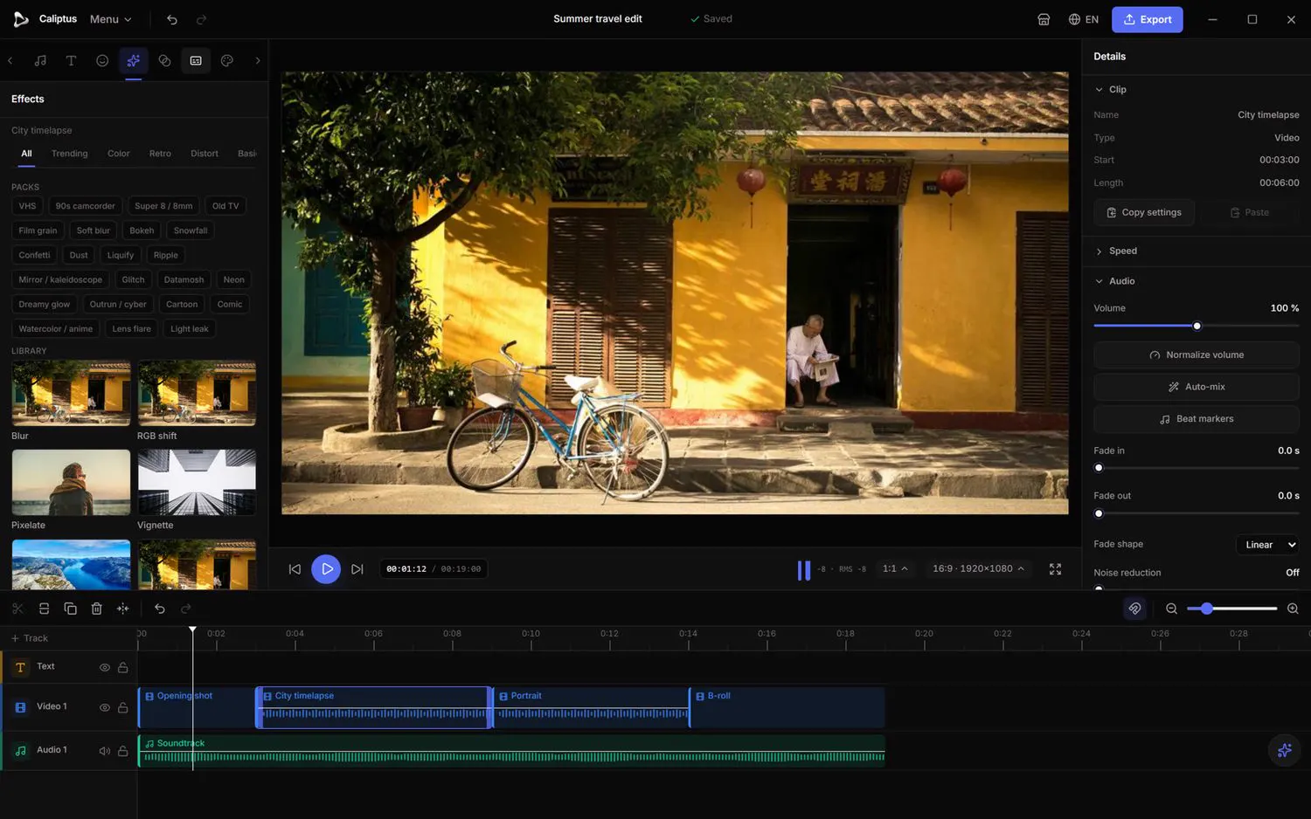Screen dimensions: 1311x819
Task: Click the Normalize volume button
Action: pos(1196,355)
